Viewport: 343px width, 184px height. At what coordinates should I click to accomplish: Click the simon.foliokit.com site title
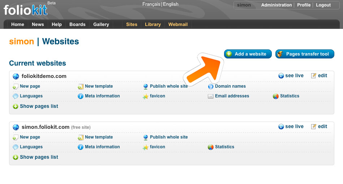[x=46, y=127]
